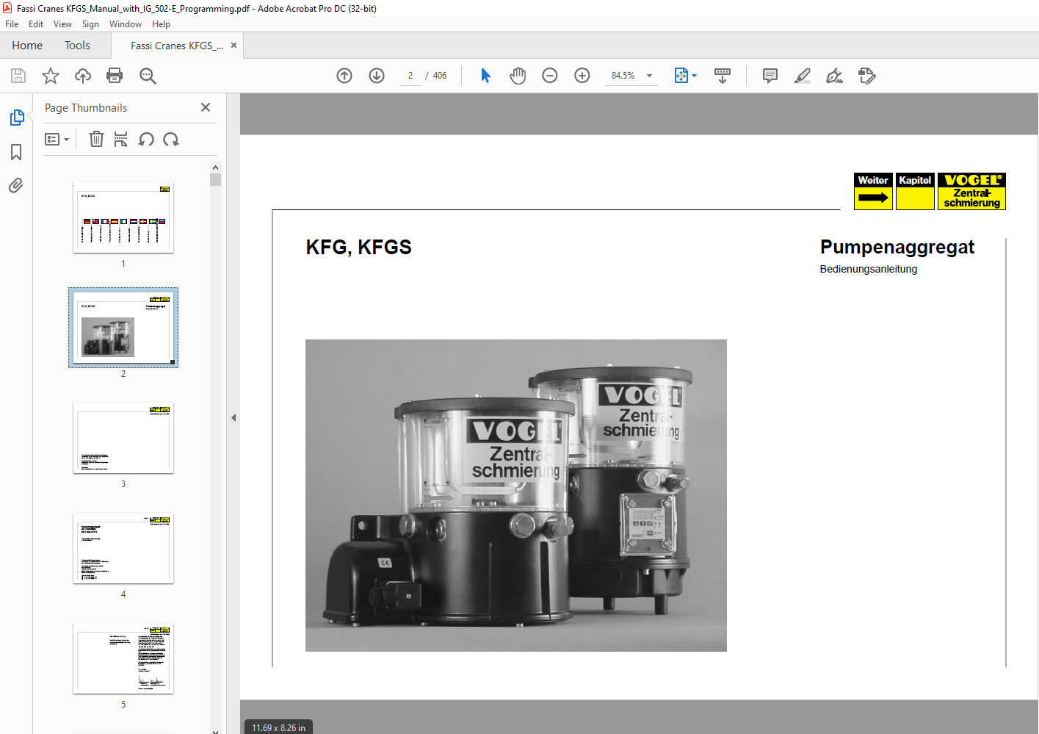The width and height of the screenshot is (1039, 734).
Task: Click the pump unit photo in document
Action: [516, 495]
